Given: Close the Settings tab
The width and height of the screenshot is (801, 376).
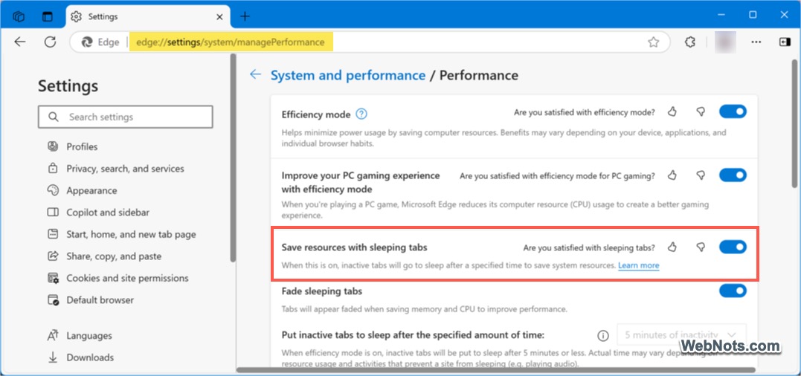Looking at the screenshot, I should [x=219, y=16].
